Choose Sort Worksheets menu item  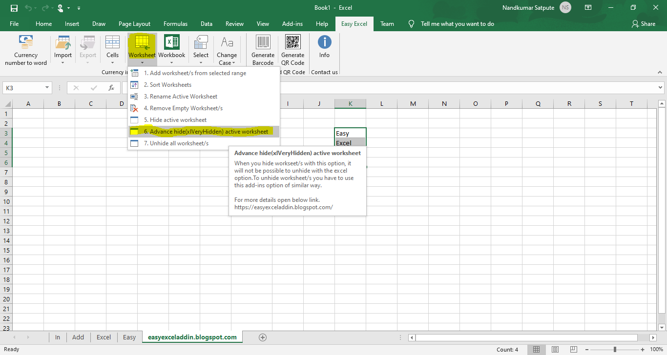coord(204,85)
